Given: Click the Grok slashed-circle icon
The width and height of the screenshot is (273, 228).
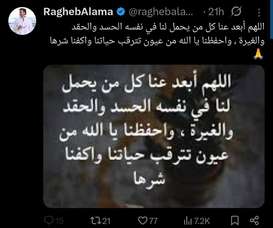Looking at the screenshot, I should 236,11.
